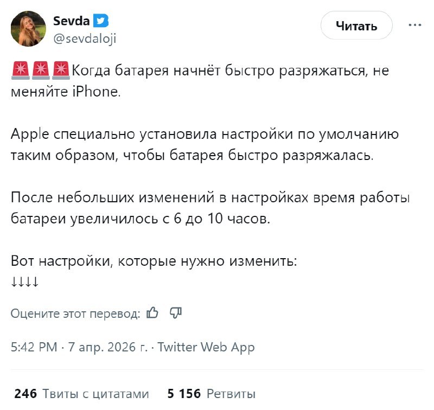Open the three-dot more options menu
This screenshot has width=434, height=410.
click(x=414, y=25)
